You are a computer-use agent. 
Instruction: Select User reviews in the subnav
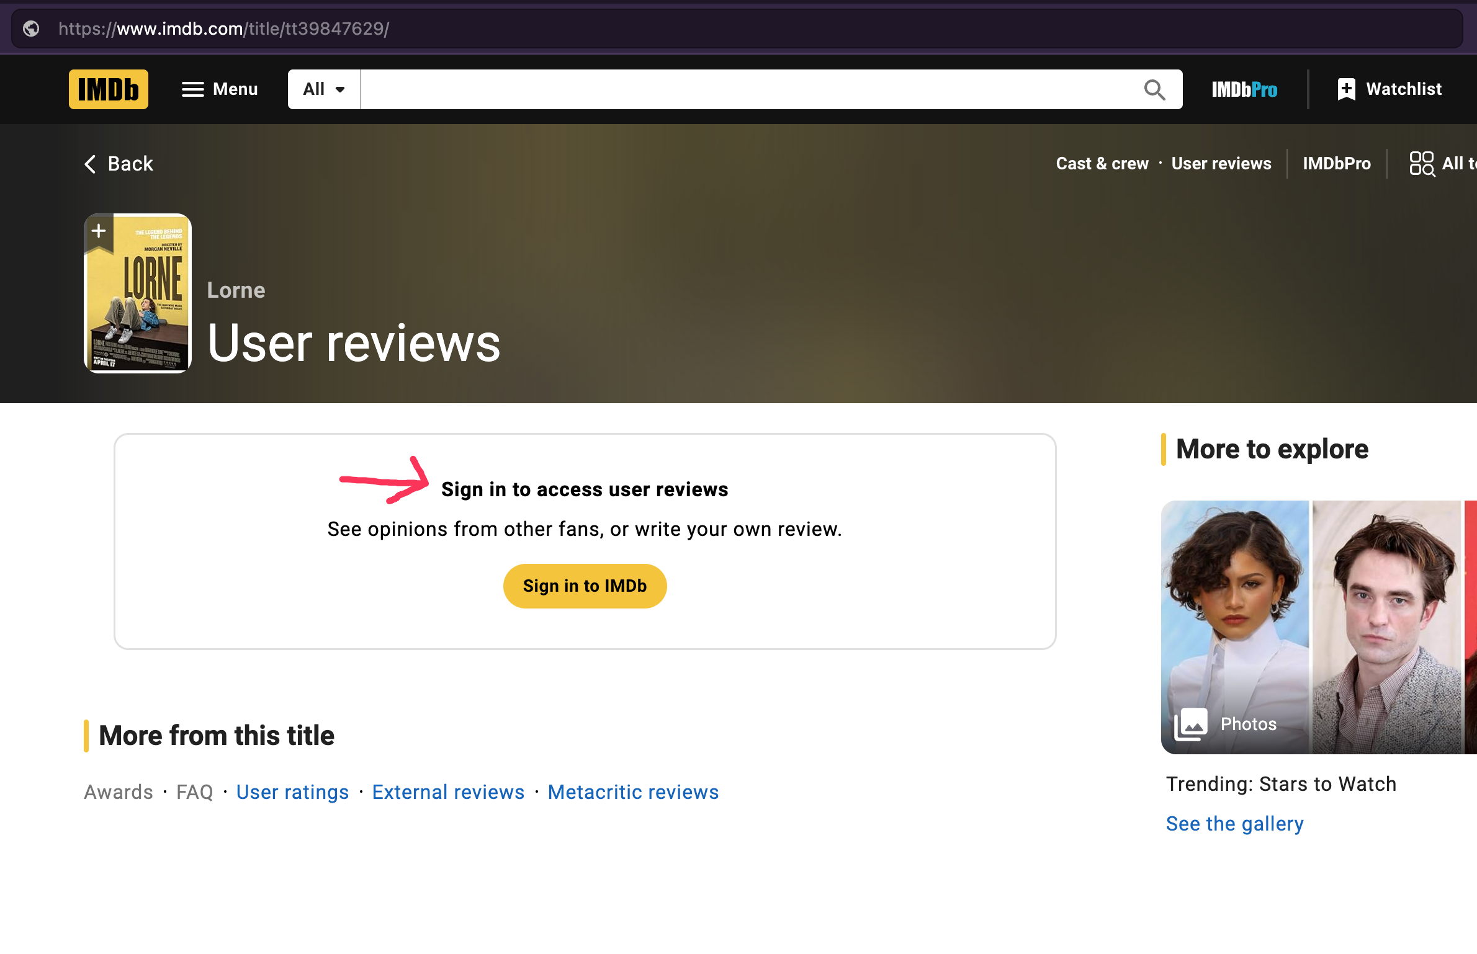tap(1221, 164)
